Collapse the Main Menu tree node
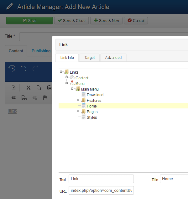The image size is (188, 199). click(x=72, y=89)
